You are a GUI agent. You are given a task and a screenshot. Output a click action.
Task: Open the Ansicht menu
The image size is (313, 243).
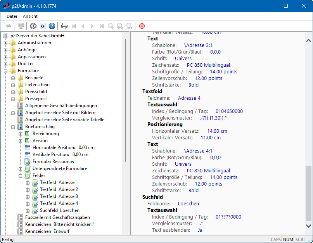point(30,16)
